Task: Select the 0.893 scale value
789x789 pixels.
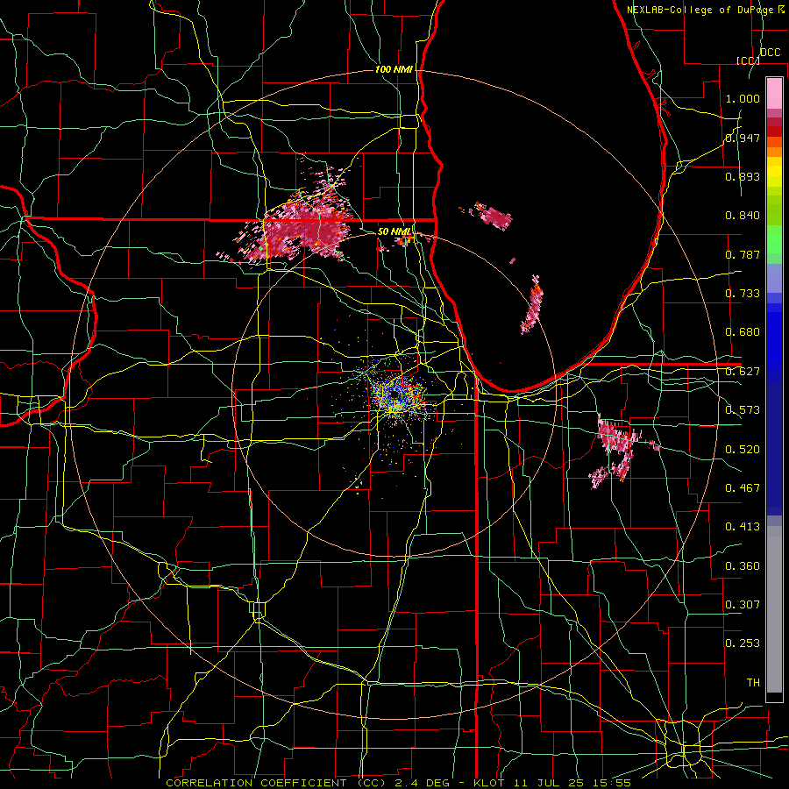Action: pyautogui.click(x=743, y=176)
